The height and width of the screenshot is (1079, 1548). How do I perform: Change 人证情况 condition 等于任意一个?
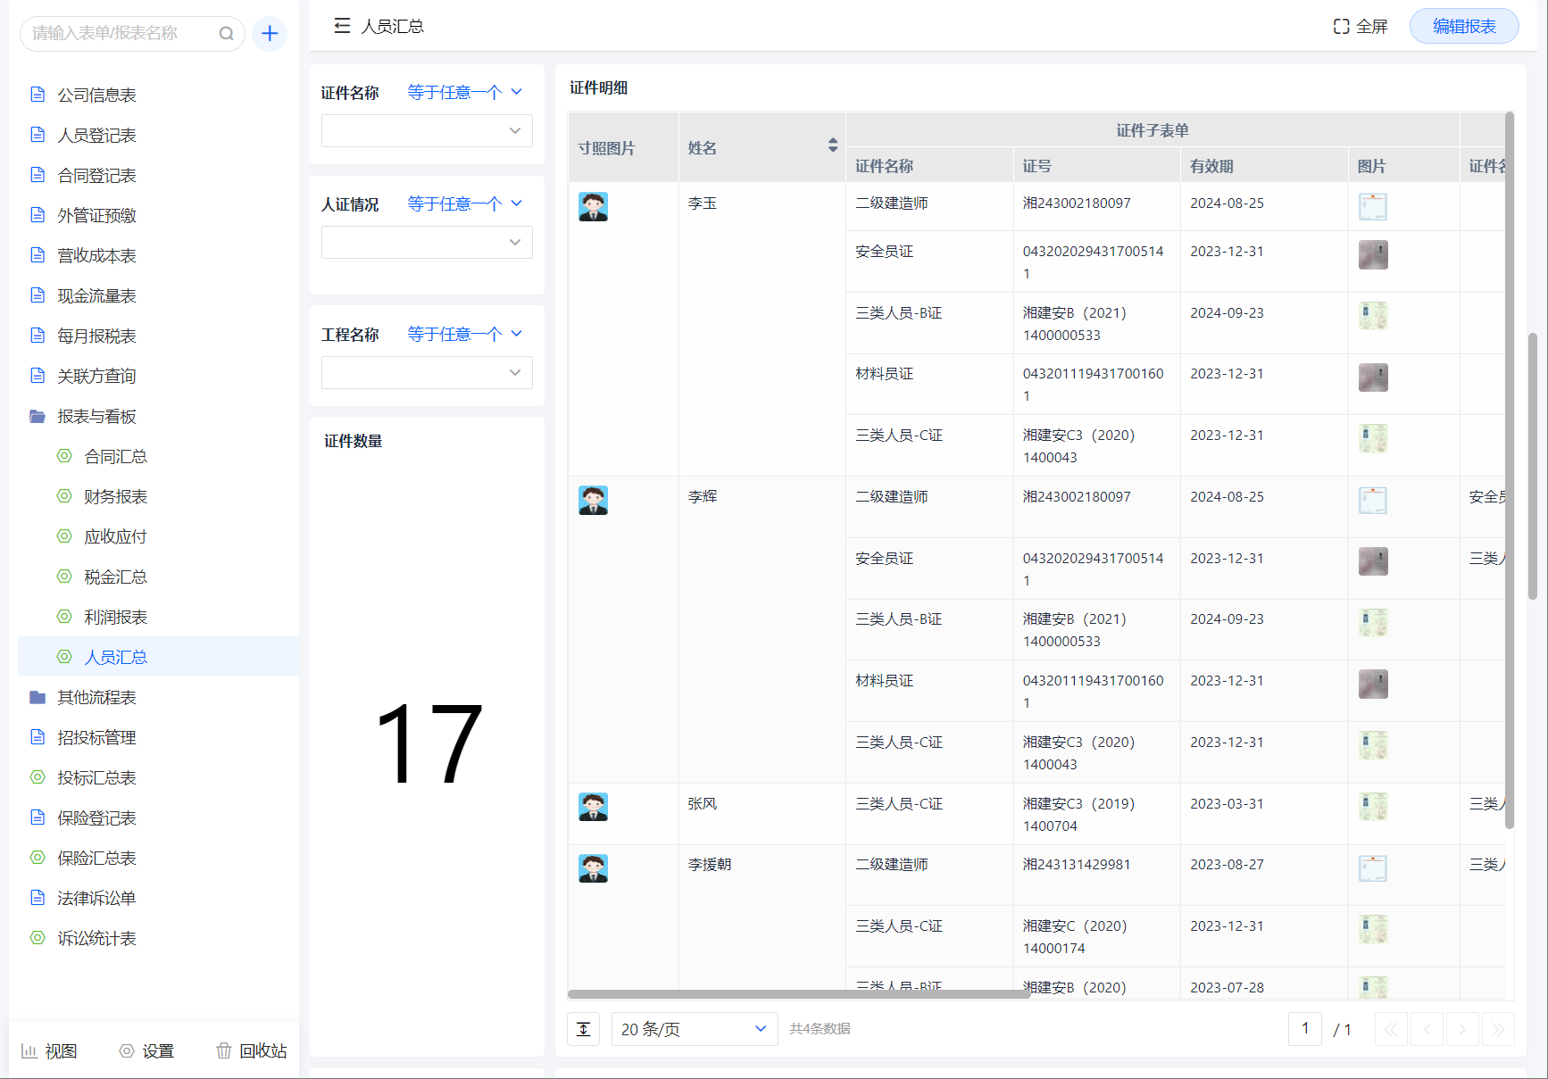(x=464, y=204)
